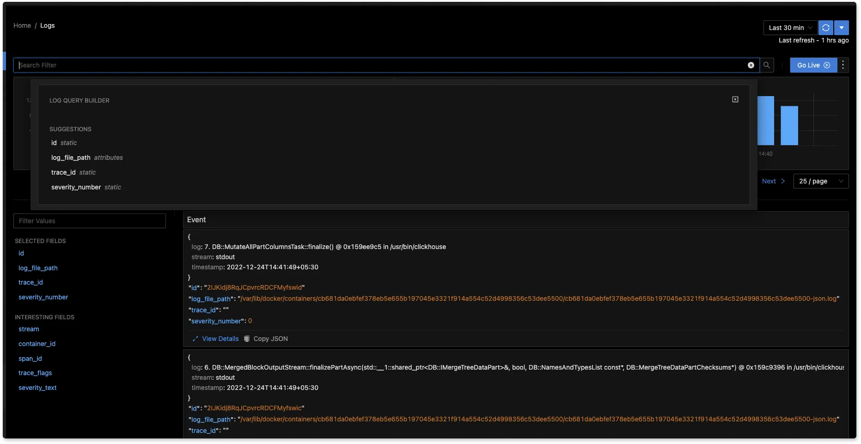Image resolution: width=861 pixels, height=444 pixels.
Task: Click the 14:40 chart axis label
Action: click(x=765, y=154)
